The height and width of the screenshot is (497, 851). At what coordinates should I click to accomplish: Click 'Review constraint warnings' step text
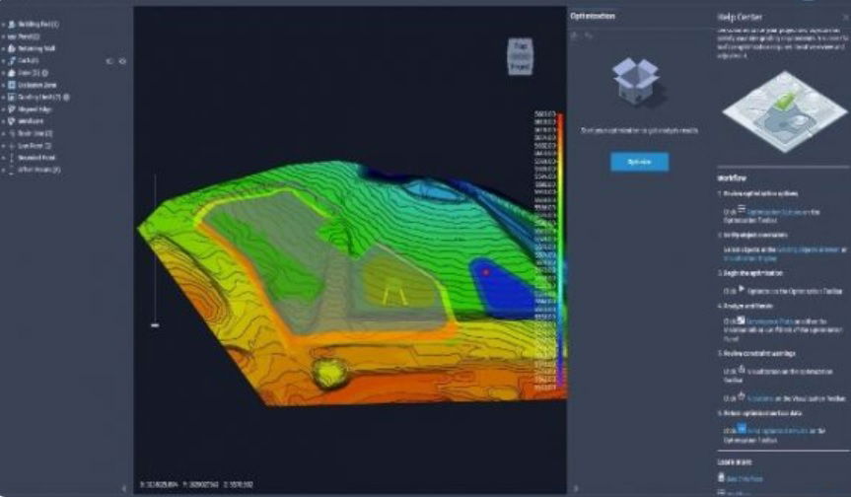point(760,354)
